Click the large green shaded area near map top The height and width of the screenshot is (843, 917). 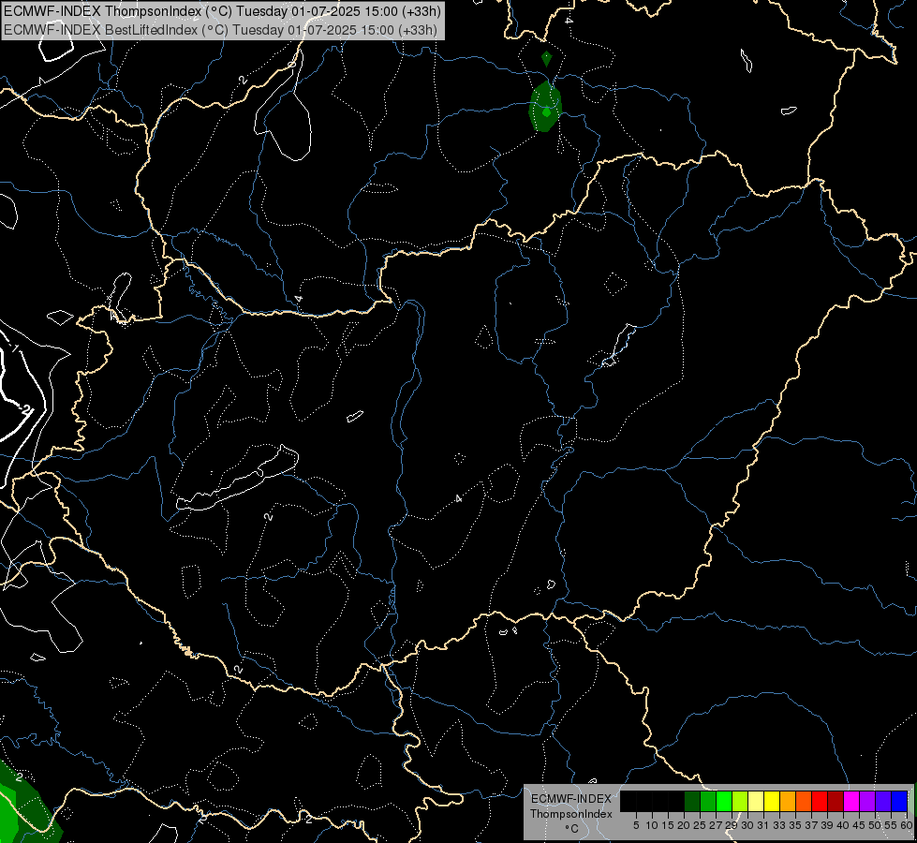click(545, 107)
